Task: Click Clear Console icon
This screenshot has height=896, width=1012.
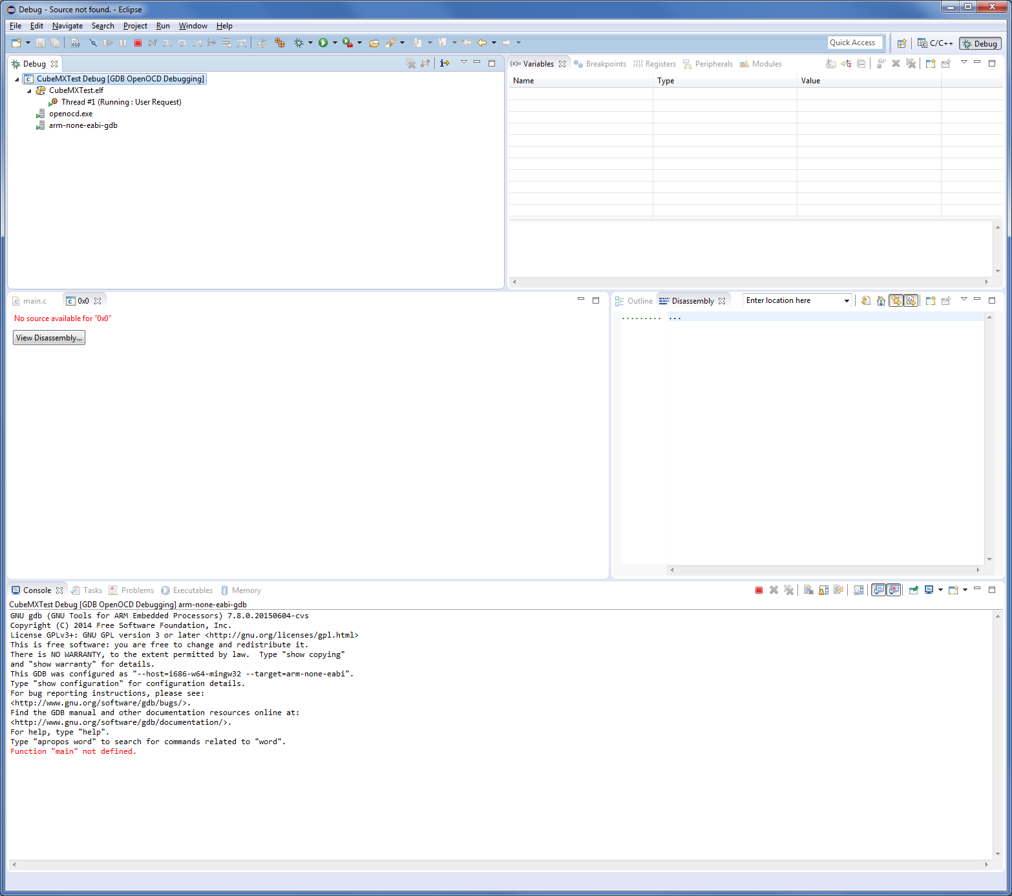Action: click(808, 590)
